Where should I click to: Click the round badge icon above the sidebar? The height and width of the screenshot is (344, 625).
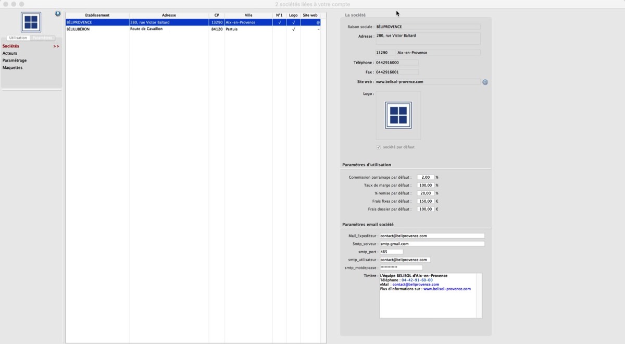point(58,14)
